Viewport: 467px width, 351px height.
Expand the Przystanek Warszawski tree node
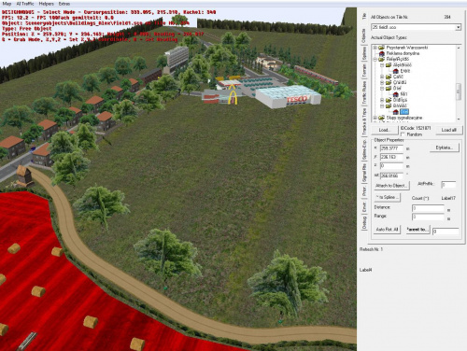[375, 48]
